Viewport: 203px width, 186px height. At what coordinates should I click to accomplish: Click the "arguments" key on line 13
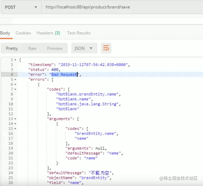(x=59, y=119)
